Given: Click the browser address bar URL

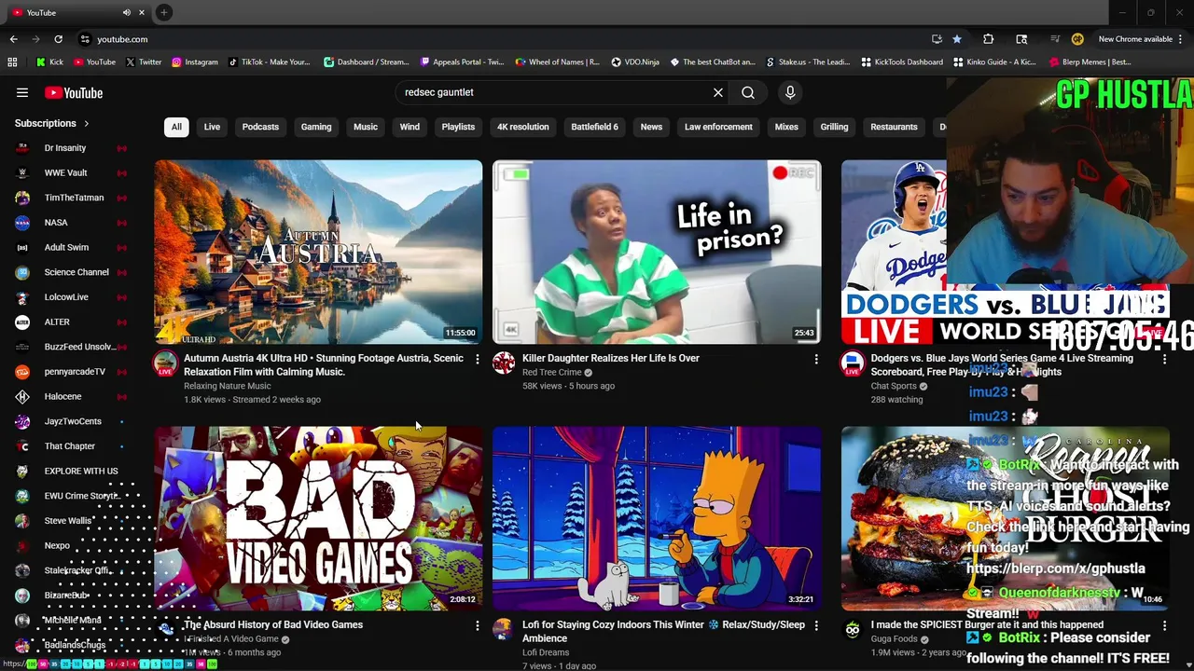Looking at the screenshot, I should 122,39.
